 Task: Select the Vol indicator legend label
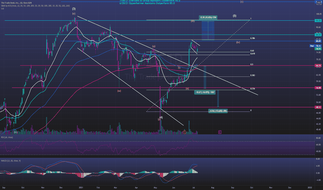tap(2, 9)
